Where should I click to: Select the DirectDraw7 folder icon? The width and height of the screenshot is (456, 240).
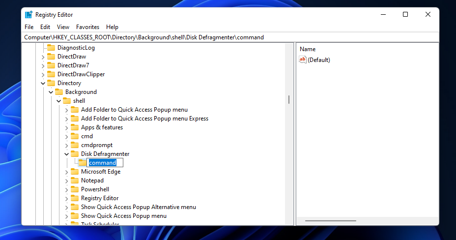pyautogui.click(x=51, y=65)
